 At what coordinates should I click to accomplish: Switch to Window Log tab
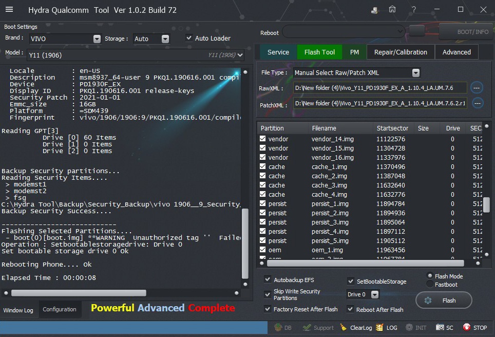point(18,310)
